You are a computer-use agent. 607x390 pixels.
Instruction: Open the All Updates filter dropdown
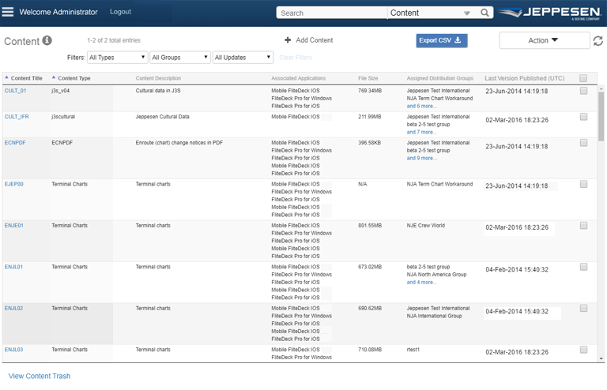(x=243, y=58)
